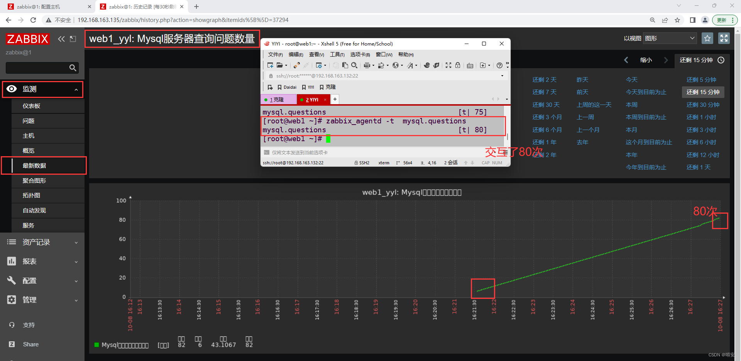Open Xshell 编辑(E) menu
The image size is (741, 361).
tap(296, 54)
